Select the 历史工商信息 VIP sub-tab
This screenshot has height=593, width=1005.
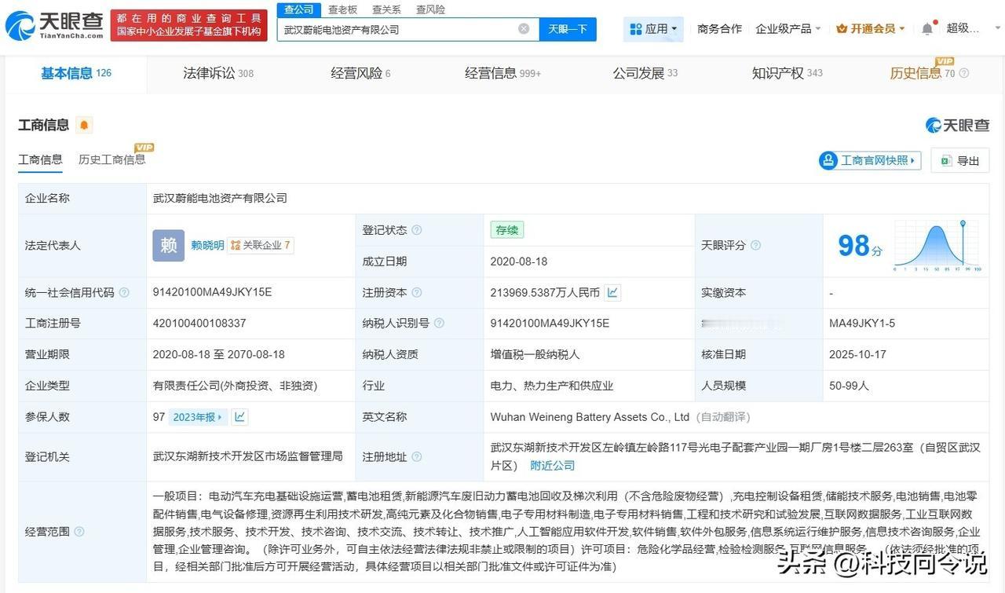(111, 159)
